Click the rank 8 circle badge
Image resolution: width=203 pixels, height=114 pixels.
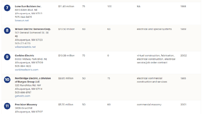(7, 31)
